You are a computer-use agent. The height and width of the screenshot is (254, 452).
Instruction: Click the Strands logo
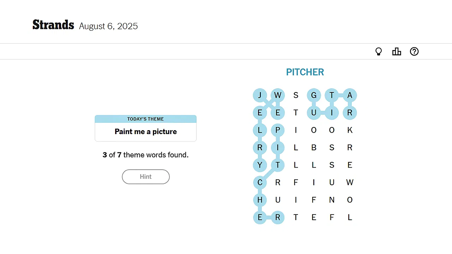click(x=53, y=25)
